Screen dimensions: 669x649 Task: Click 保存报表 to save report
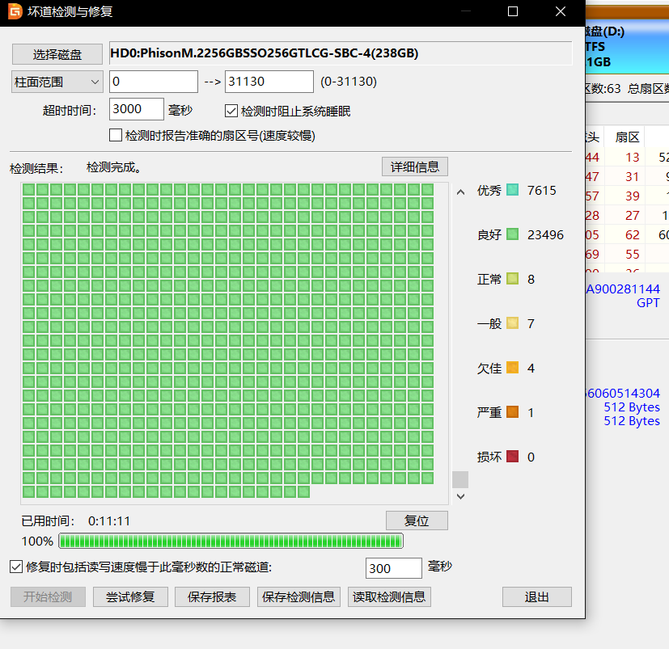tap(212, 597)
